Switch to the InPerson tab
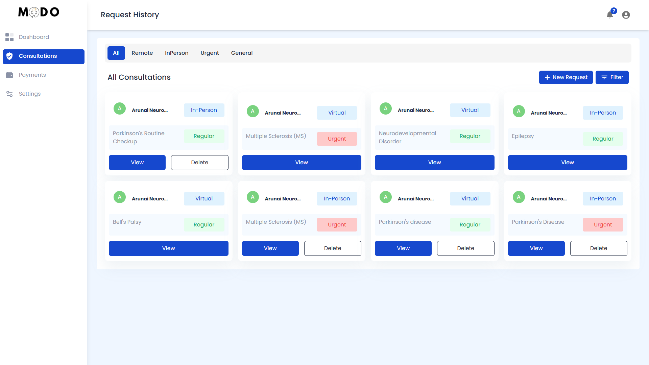Viewport: 649px width, 365px height. (176, 53)
